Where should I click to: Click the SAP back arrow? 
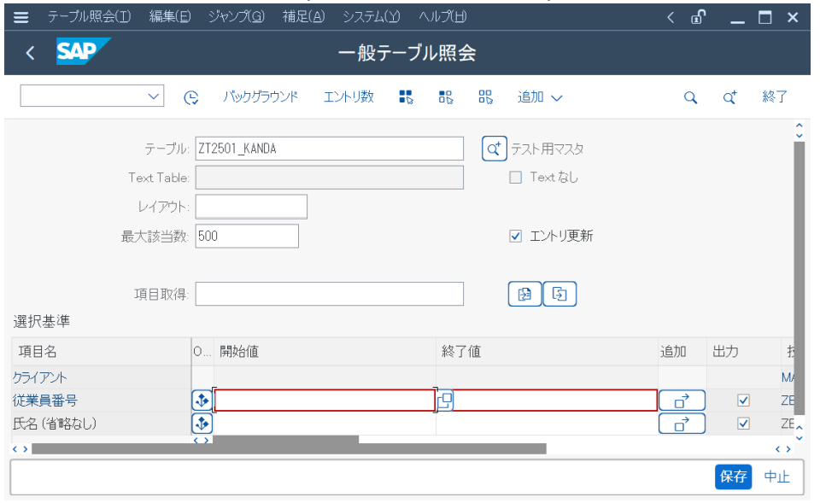[31, 53]
